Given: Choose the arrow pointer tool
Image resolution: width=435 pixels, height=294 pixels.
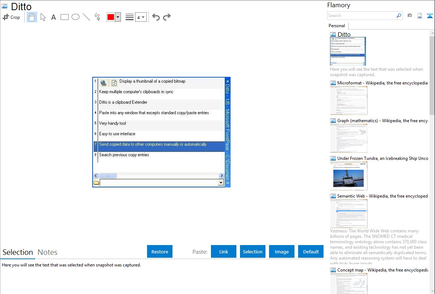Looking at the screenshot, I should pos(43,17).
